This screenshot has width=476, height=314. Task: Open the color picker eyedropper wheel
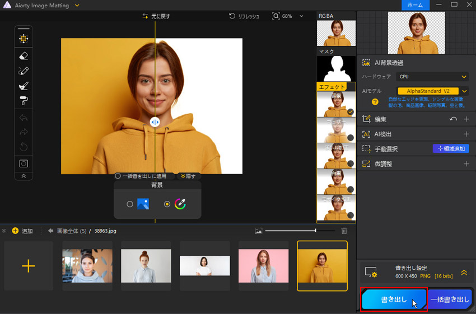[180, 204]
